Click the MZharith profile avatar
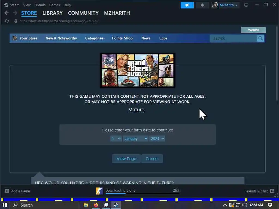This screenshot has width=279, height=209. pyautogui.click(x=215, y=5)
